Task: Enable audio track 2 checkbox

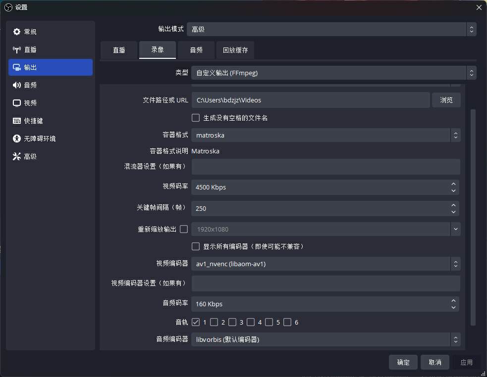Action: pos(214,322)
